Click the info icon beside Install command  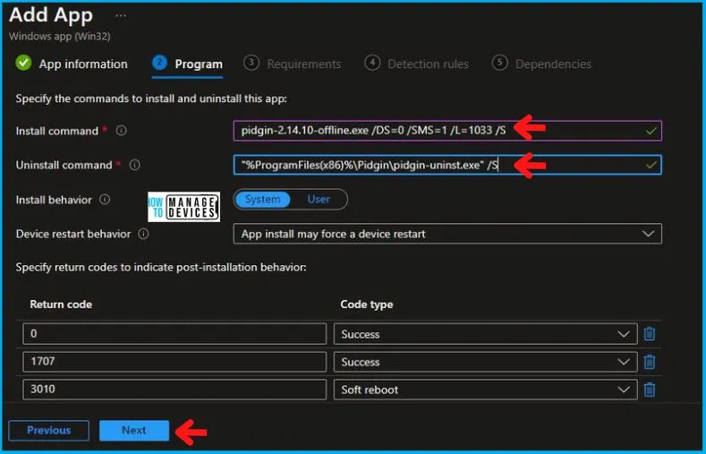tap(121, 131)
